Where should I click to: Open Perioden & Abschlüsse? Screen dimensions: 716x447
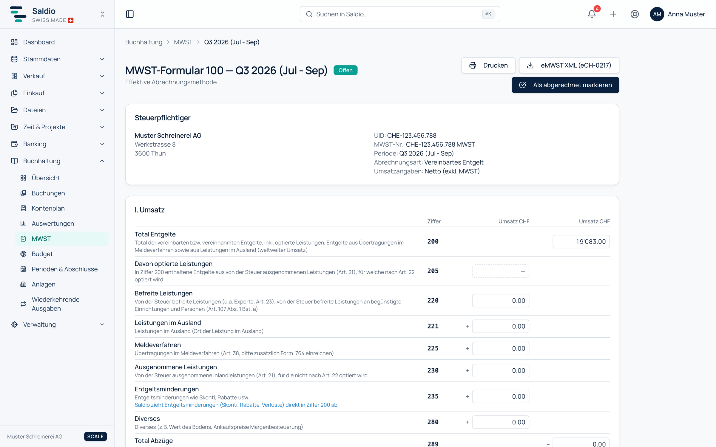click(x=62, y=269)
